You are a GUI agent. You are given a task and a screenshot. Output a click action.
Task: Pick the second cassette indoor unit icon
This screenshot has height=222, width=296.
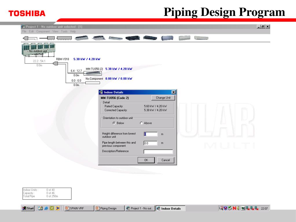(x=99, y=38)
